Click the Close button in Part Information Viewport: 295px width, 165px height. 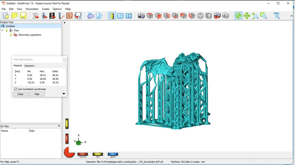(x=20, y=94)
